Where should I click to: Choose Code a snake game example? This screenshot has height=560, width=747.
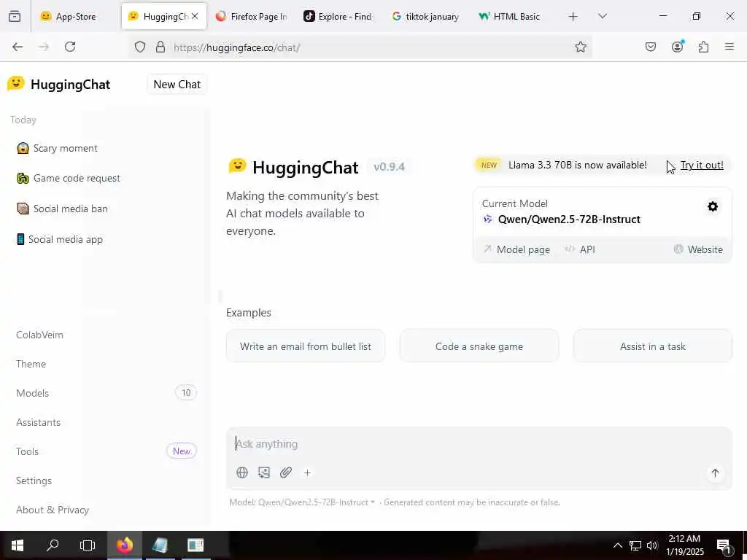(479, 346)
